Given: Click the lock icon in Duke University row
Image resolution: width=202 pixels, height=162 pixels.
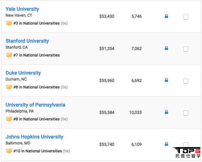Looking at the screenshot, I should coord(166,80).
